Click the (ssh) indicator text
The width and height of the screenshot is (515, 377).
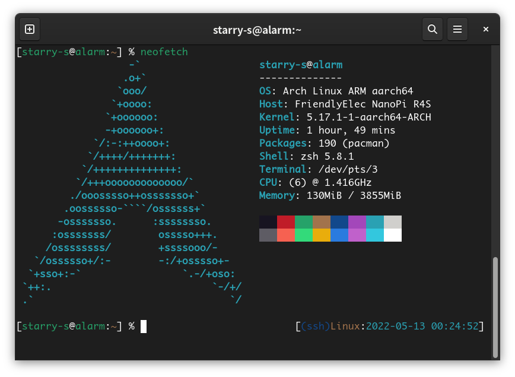[314, 326]
